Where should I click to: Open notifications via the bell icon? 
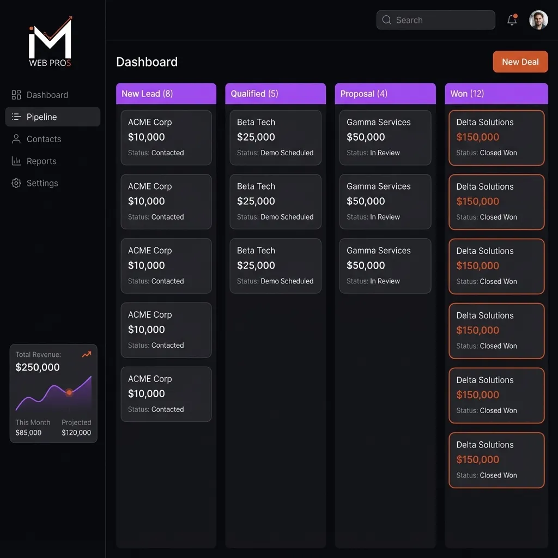click(x=512, y=20)
